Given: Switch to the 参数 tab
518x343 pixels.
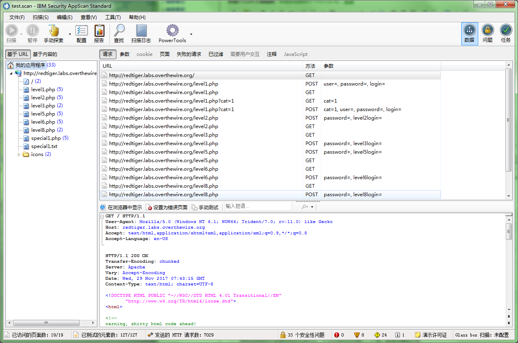Looking at the screenshot, I should (125, 54).
